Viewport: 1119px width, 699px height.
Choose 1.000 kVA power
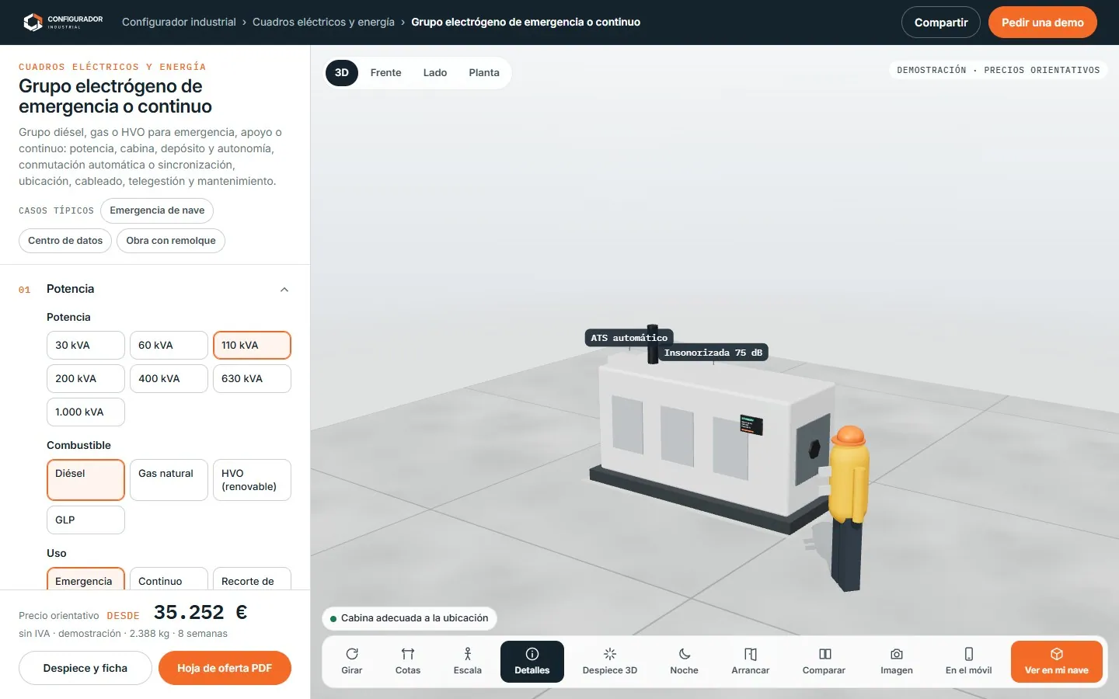[x=85, y=412]
